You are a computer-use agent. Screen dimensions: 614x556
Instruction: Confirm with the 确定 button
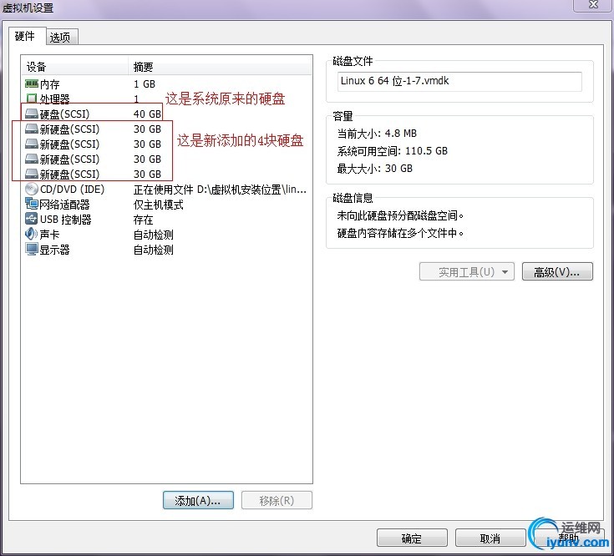(412, 538)
